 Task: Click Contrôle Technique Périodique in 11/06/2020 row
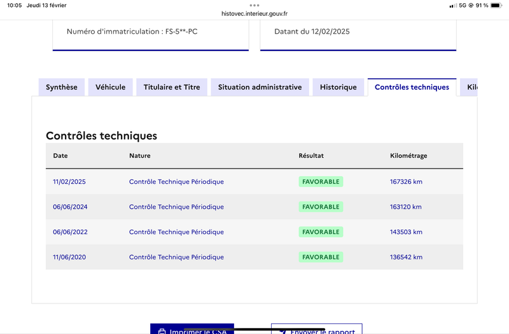(x=176, y=257)
